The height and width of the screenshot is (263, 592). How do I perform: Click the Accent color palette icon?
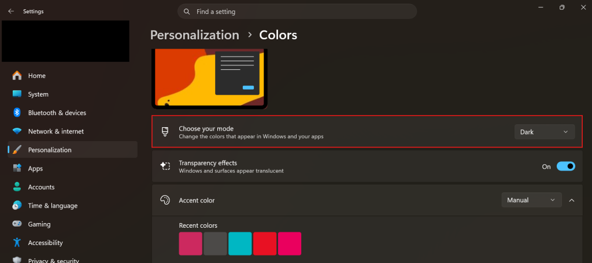[165, 200]
